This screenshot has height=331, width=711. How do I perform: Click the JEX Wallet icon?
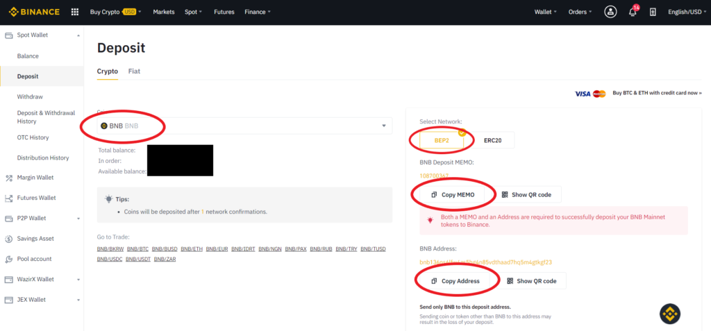(x=8, y=300)
